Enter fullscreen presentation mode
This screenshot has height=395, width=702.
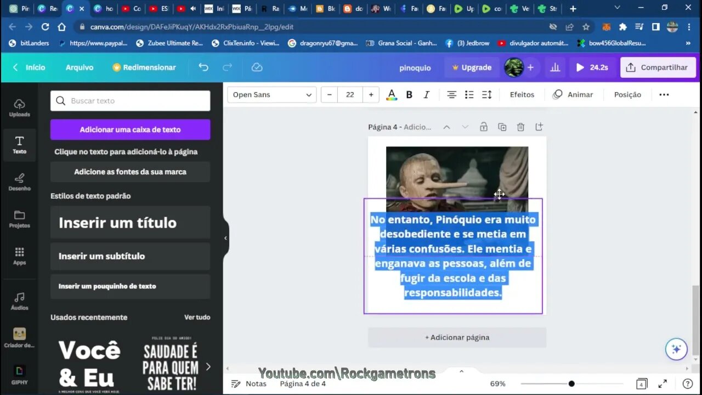[x=663, y=384]
